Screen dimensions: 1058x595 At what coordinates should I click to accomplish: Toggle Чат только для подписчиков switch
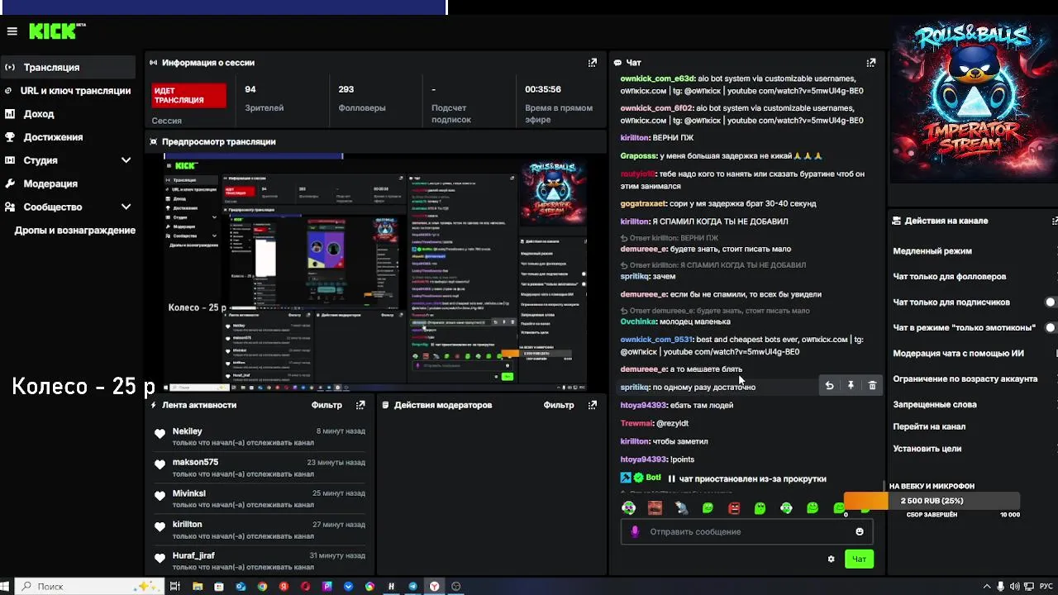point(1051,302)
